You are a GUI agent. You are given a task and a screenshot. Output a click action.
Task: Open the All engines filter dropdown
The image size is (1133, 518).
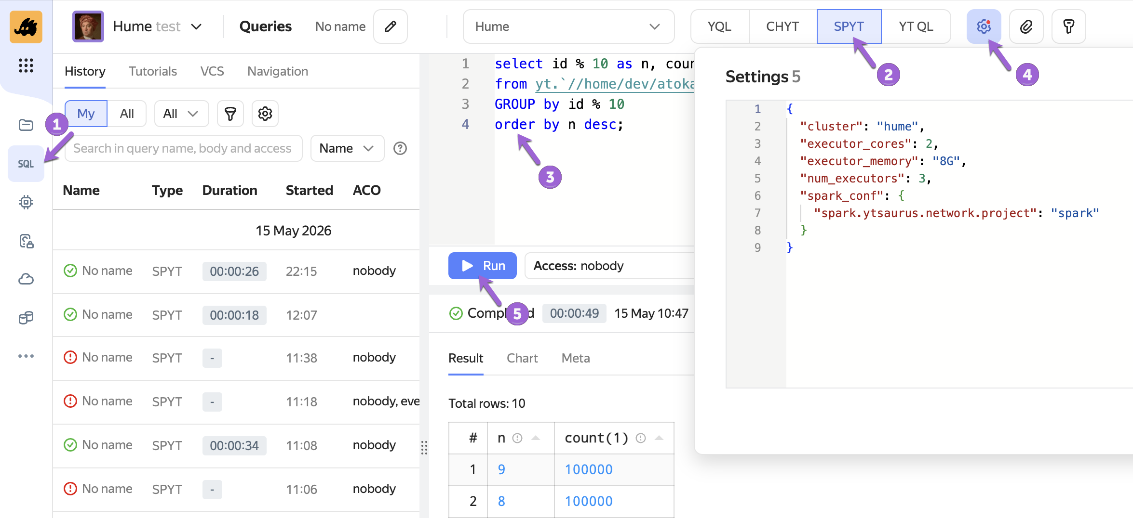pos(181,114)
